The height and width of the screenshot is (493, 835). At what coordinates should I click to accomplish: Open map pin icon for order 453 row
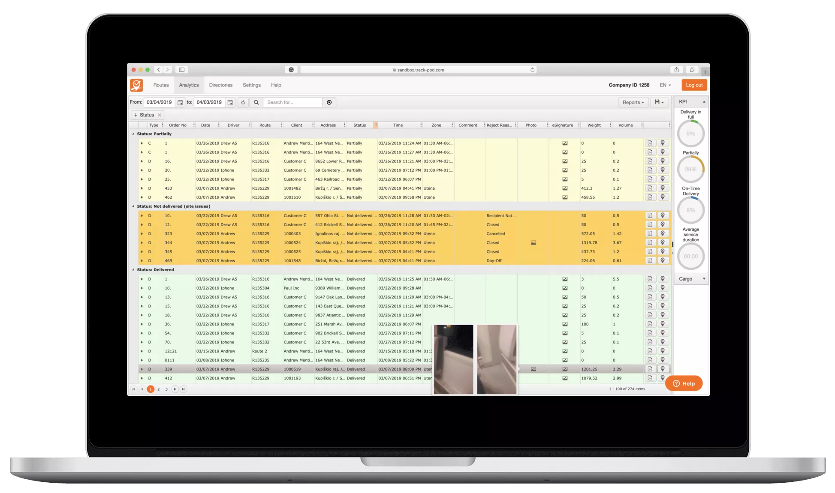663,188
